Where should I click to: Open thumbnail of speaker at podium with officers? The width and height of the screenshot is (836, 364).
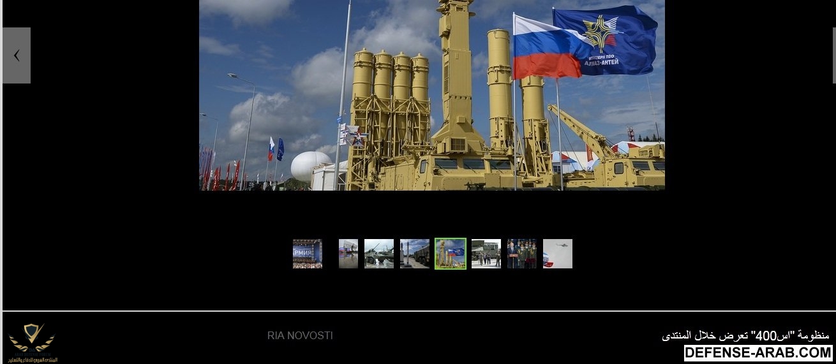point(522,254)
